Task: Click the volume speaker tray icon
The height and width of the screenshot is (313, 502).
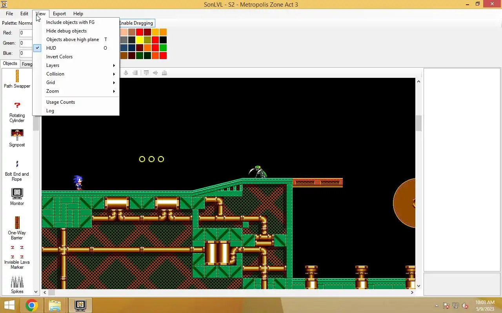Action: point(465,306)
